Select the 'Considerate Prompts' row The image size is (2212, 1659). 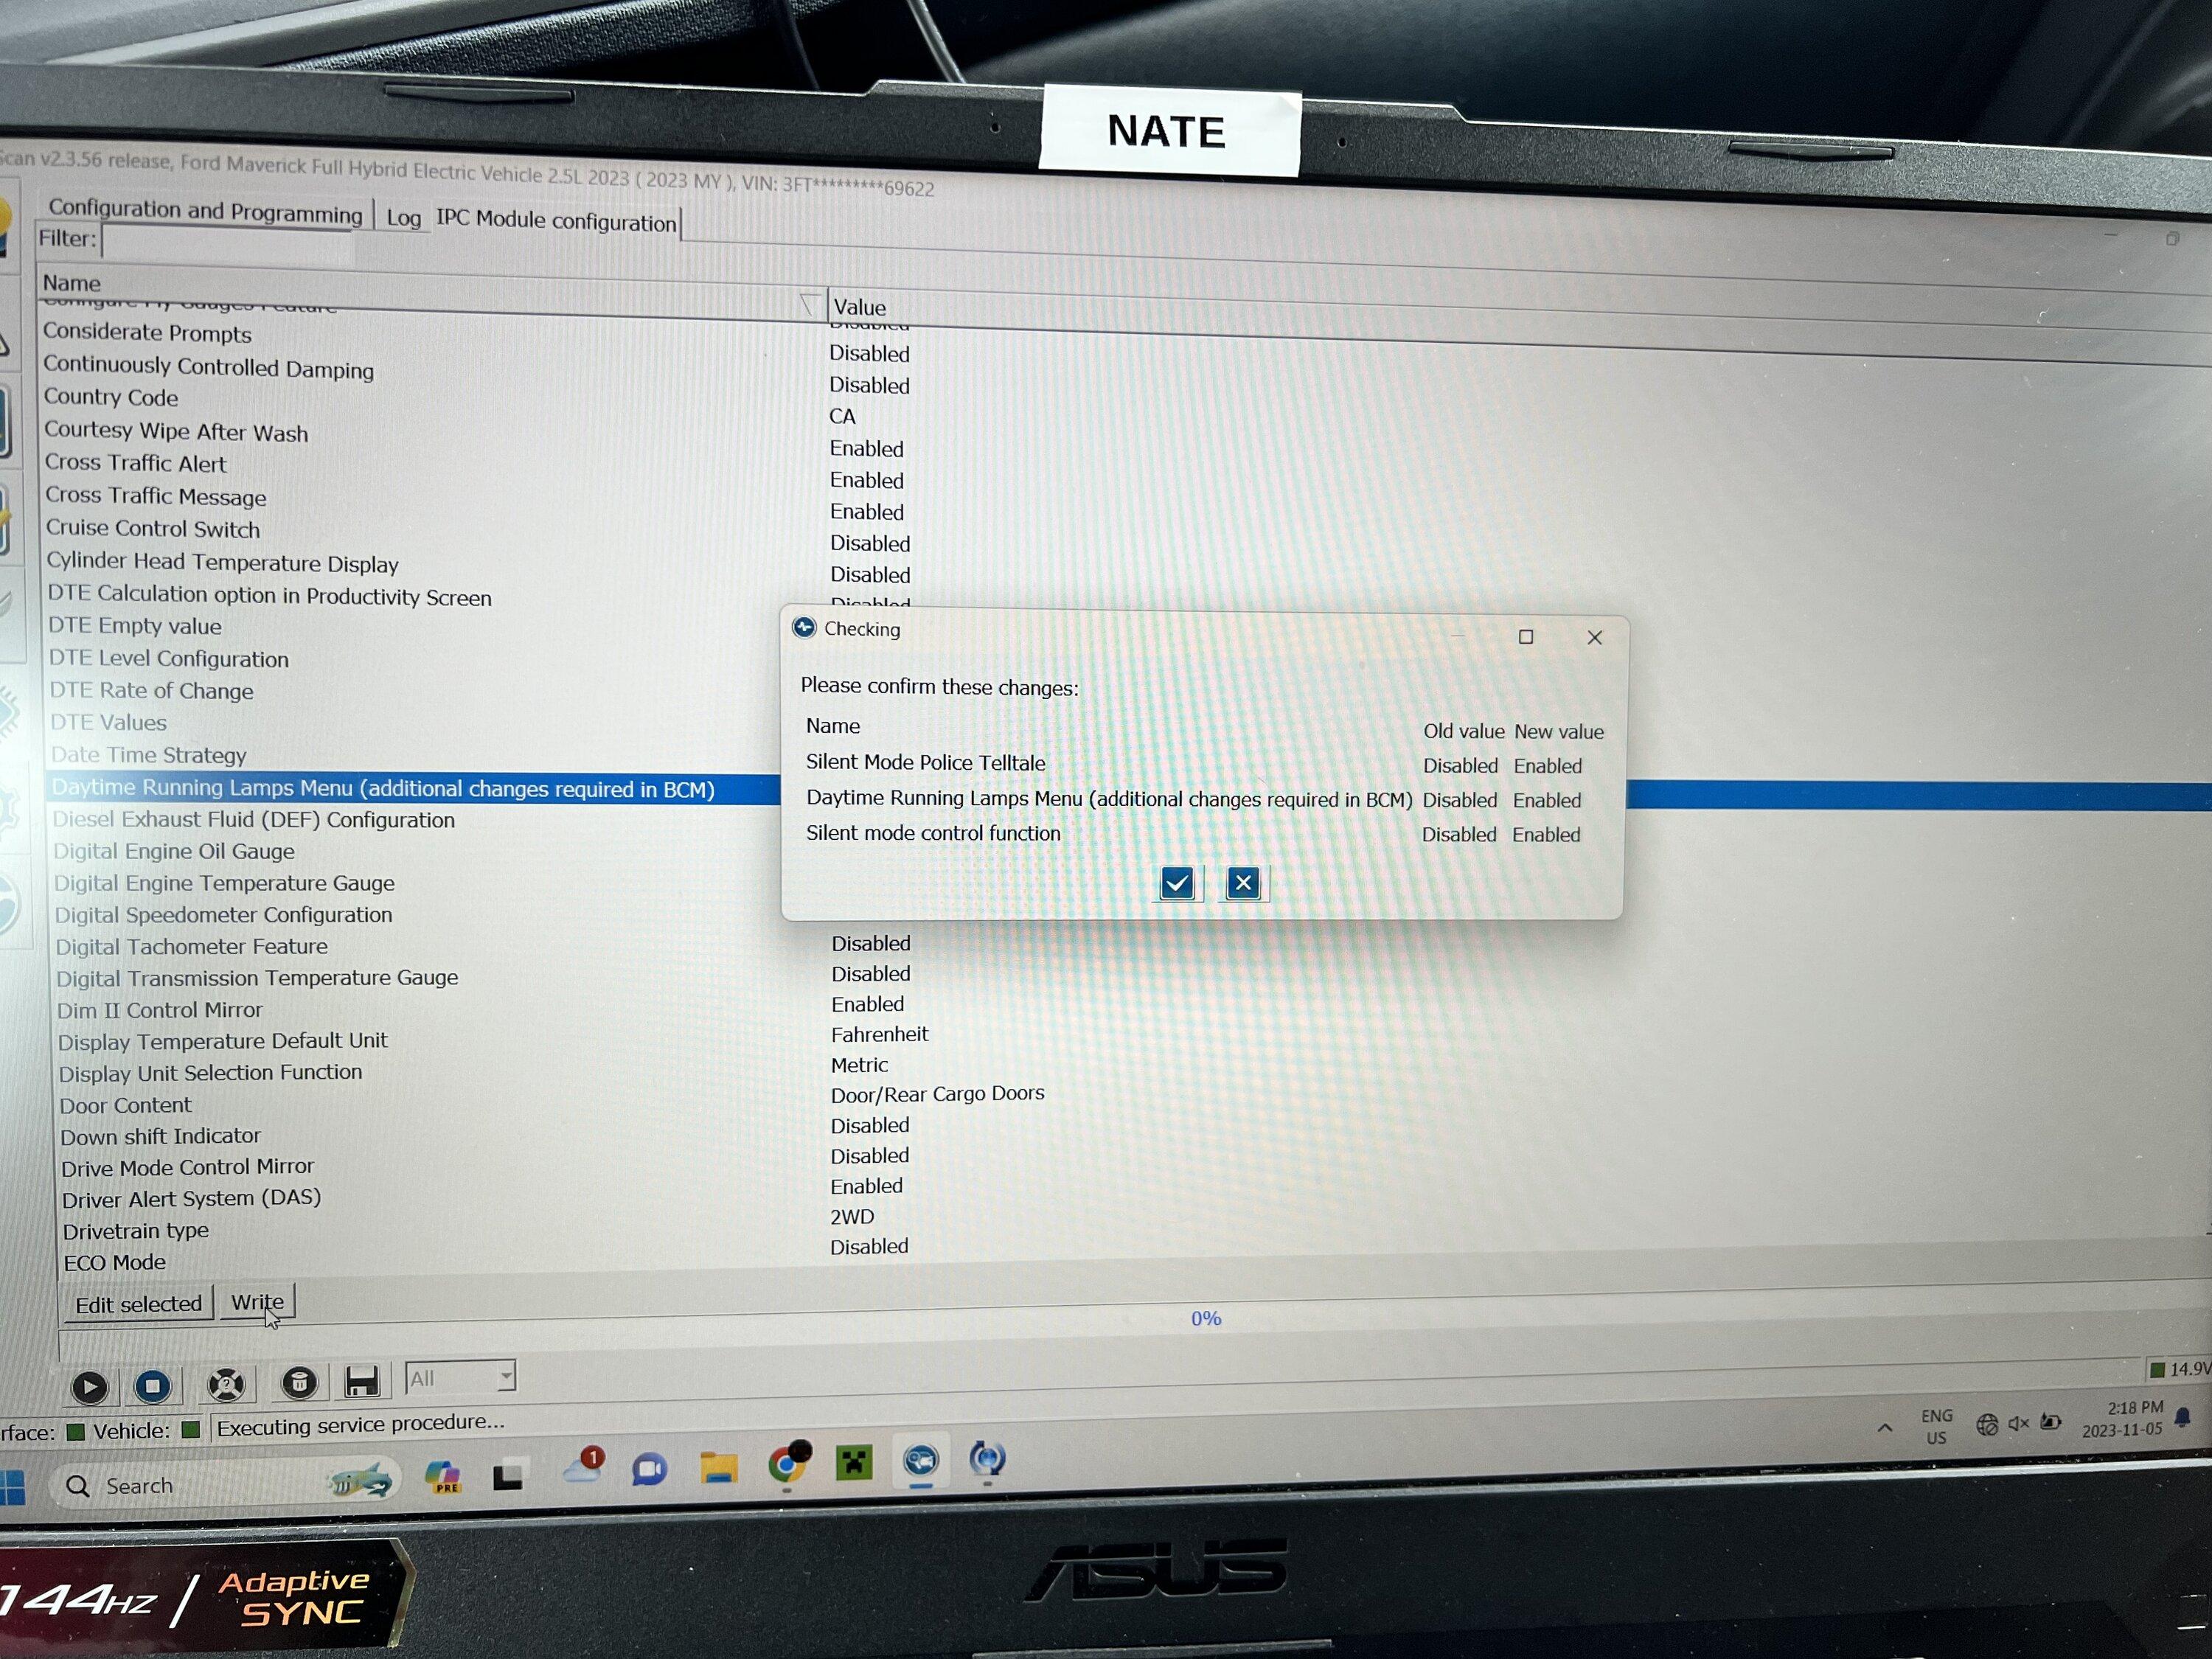(147, 332)
